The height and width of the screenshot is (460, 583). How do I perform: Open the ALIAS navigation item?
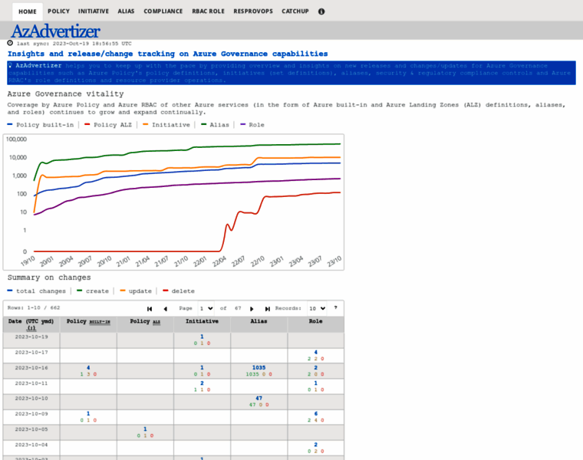126,11
